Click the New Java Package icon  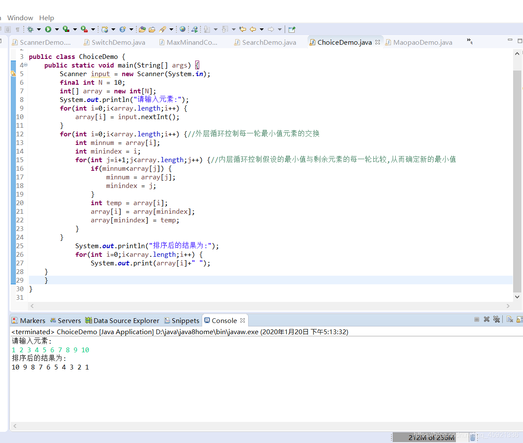(x=105, y=29)
